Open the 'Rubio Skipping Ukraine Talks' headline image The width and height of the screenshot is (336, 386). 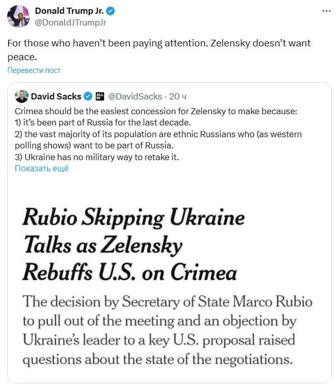tap(169, 279)
